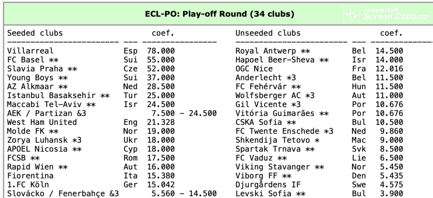Select the 1.FC Köln row
This screenshot has width=433, height=198.
91,185
